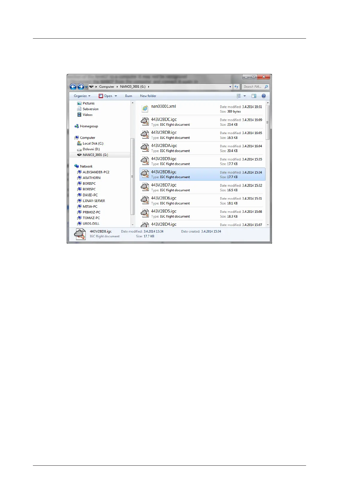The width and height of the screenshot is (356, 504).
Task: Go back with the Back arrow button
Action: pos(73,87)
